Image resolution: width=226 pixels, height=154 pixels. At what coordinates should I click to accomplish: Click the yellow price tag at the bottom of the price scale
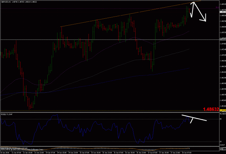223,110
